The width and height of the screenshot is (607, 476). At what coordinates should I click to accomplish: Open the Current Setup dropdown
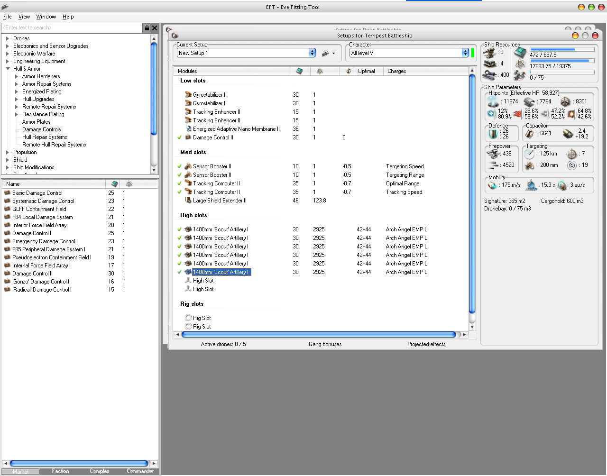(312, 53)
